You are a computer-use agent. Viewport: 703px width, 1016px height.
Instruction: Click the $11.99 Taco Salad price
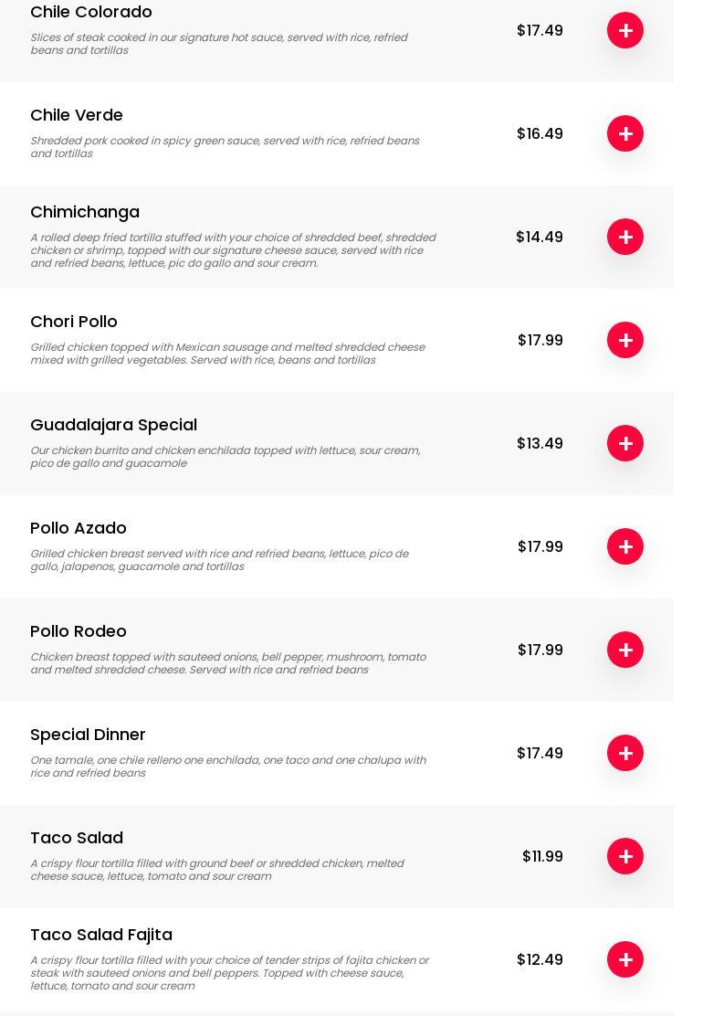[542, 856]
